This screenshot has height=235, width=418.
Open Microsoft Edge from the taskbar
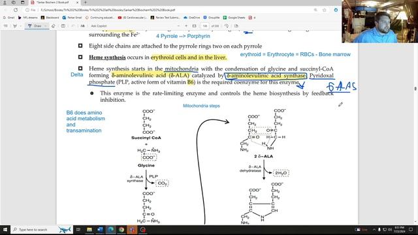point(110,230)
